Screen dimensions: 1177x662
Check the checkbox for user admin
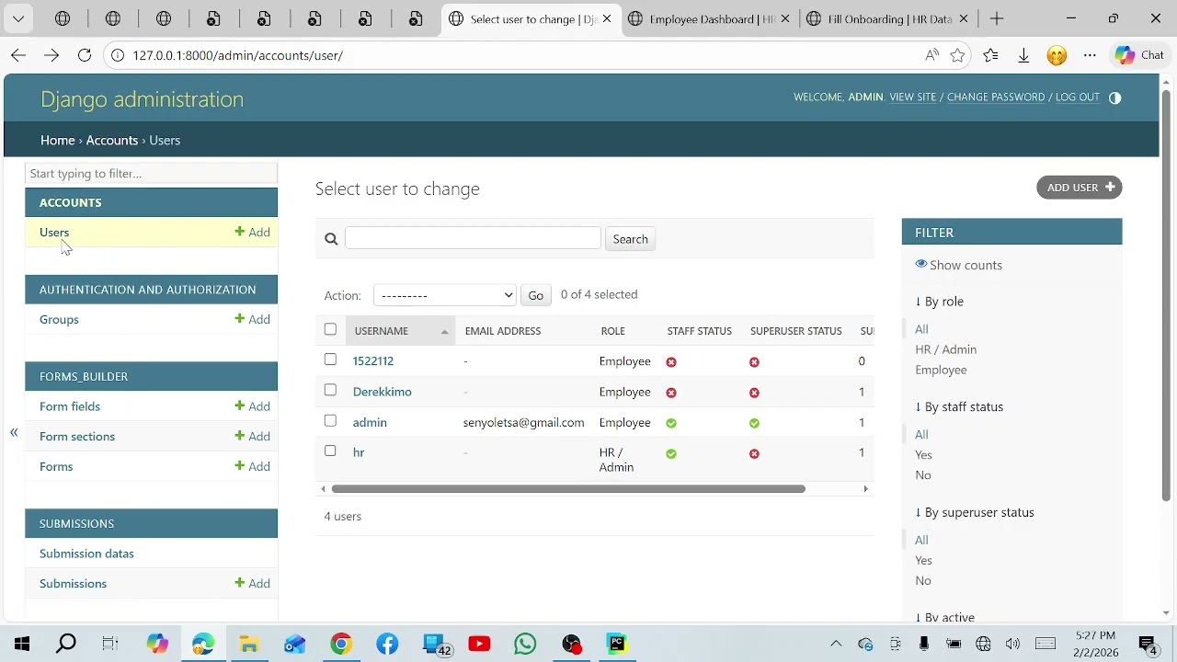pos(330,420)
